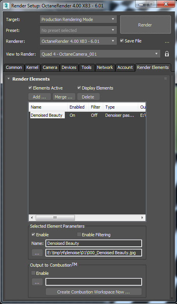Toggle the View to Render lock icon
Viewport: 177px width, 304px height.
click(x=167, y=54)
